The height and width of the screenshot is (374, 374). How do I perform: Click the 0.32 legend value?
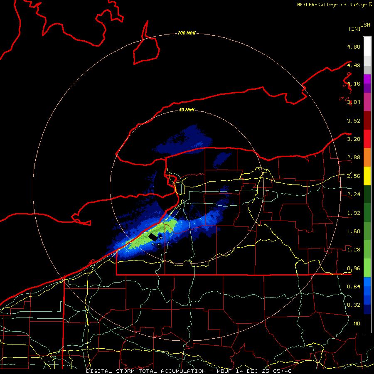pos(354,305)
